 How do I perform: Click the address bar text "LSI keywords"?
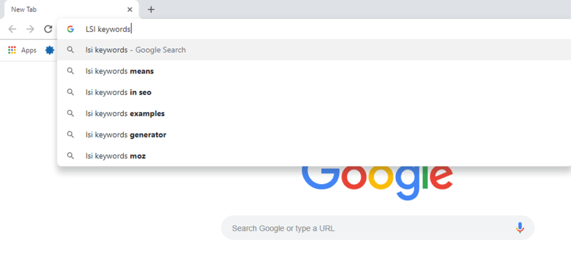pos(108,29)
